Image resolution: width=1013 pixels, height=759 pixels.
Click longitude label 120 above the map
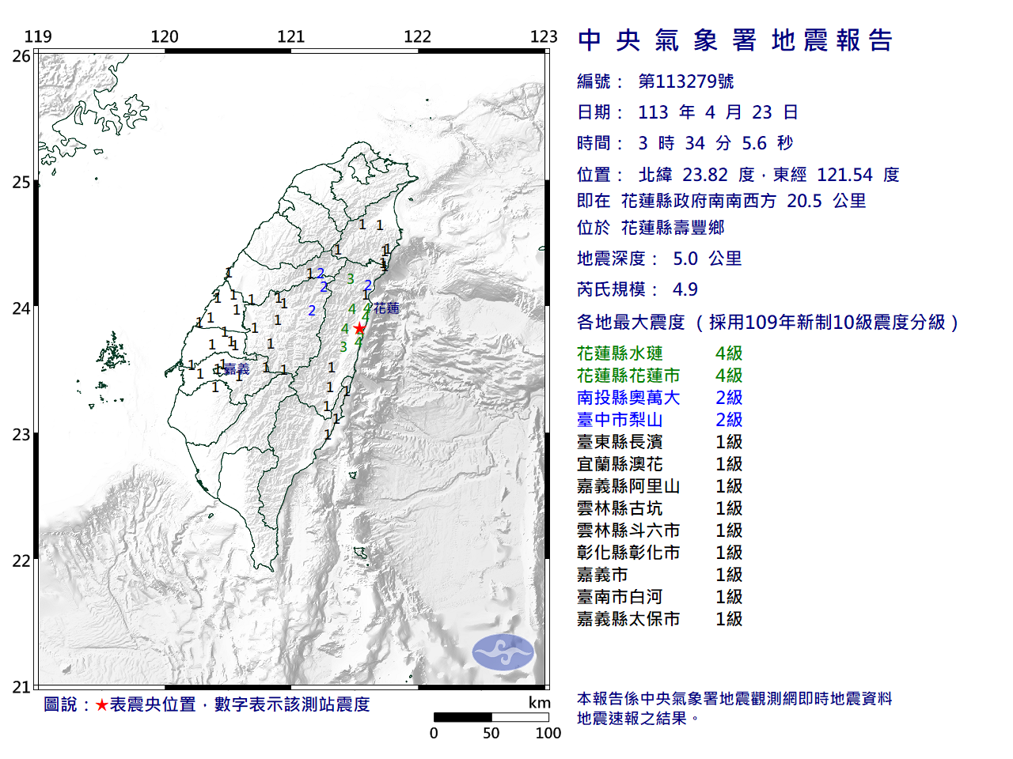pos(165,36)
